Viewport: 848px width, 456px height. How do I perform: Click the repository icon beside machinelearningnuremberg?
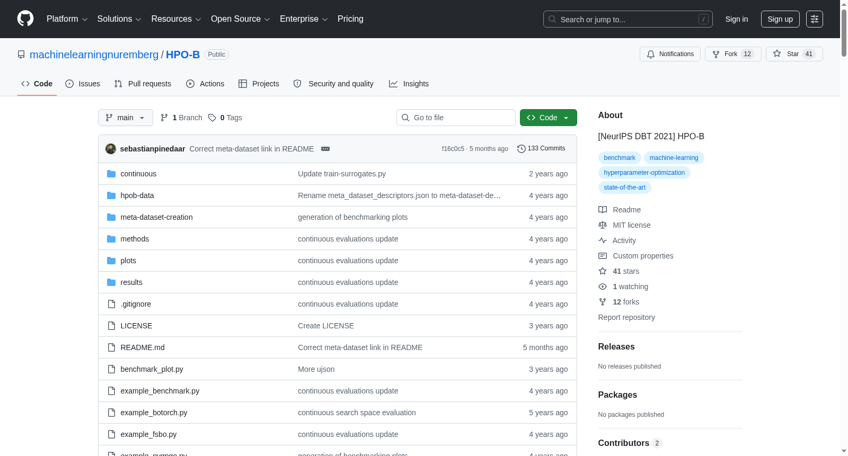tap(21, 55)
